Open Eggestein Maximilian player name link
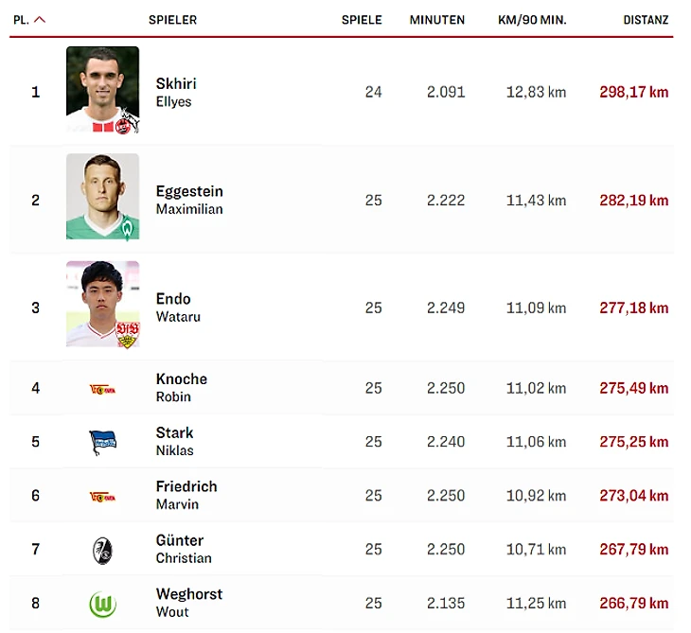Viewport: 691px width, 633px height. (x=189, y=200)
